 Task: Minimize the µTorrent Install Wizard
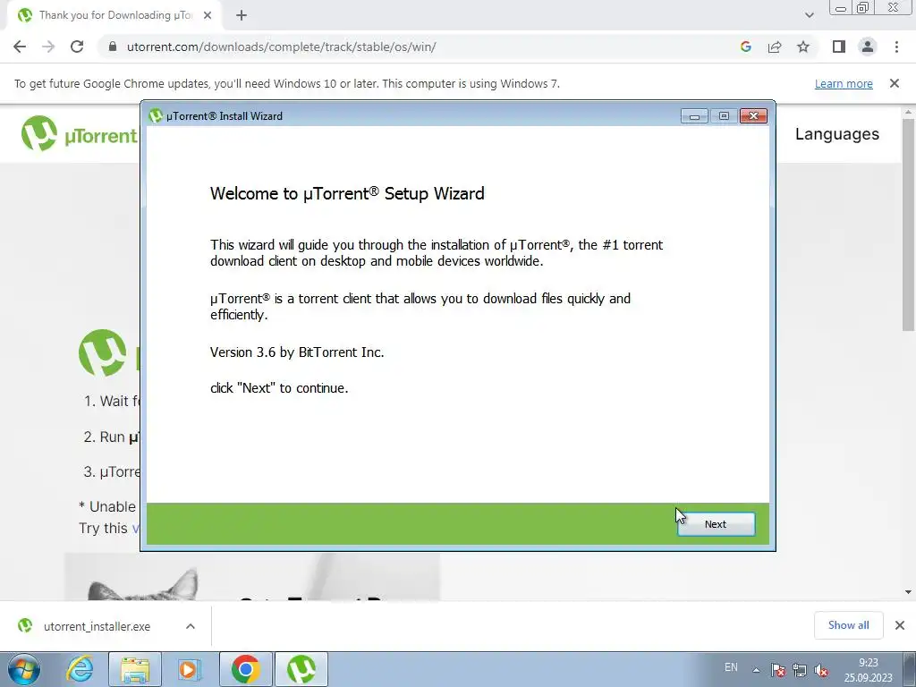694,115
